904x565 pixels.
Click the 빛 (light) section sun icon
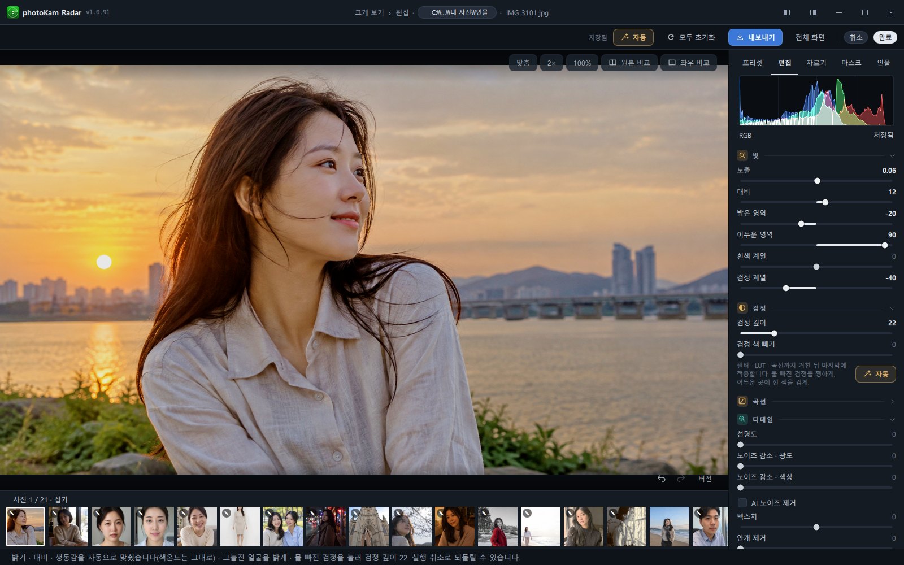[742, 155]
